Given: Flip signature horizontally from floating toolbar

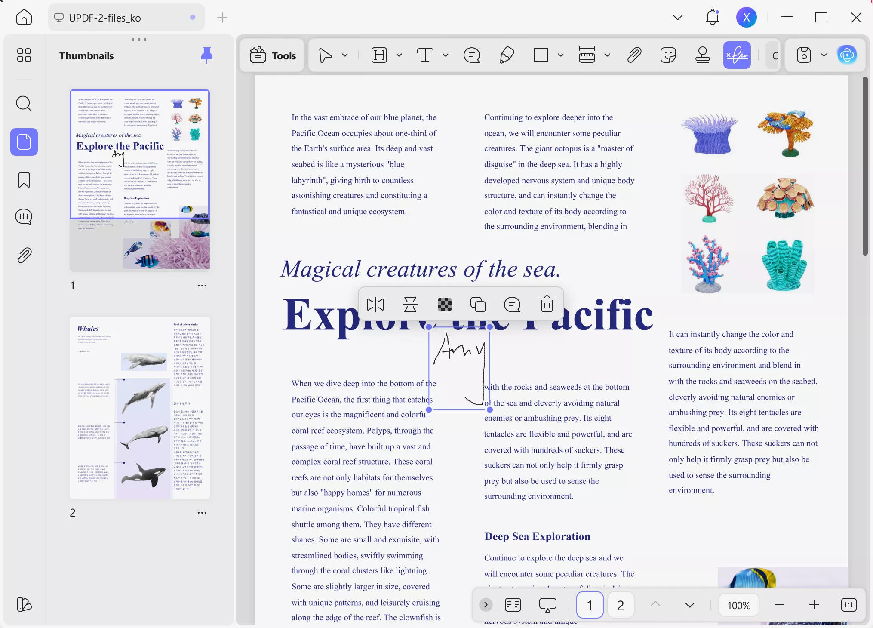Looking at the screenshot, I should point(375,305).
